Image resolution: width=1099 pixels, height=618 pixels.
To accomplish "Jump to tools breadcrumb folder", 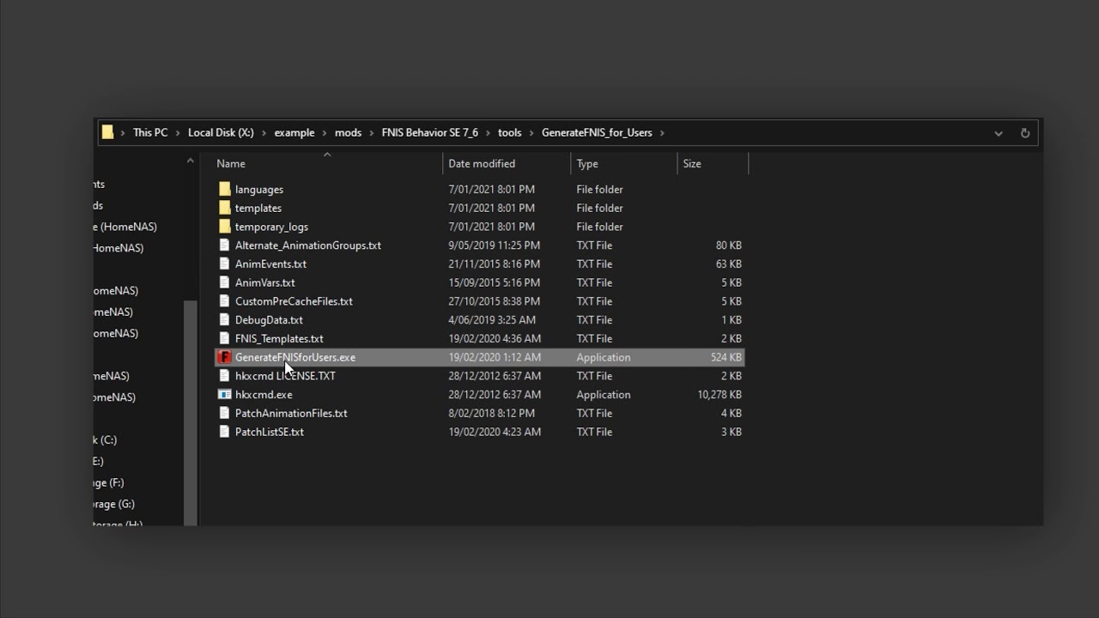I will pos(509,133).
